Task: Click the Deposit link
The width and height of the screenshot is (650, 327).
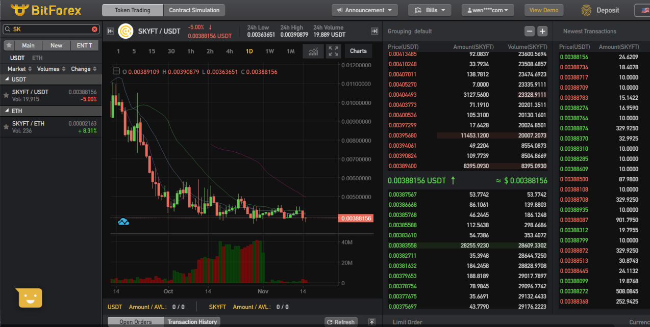Action: 608,10
